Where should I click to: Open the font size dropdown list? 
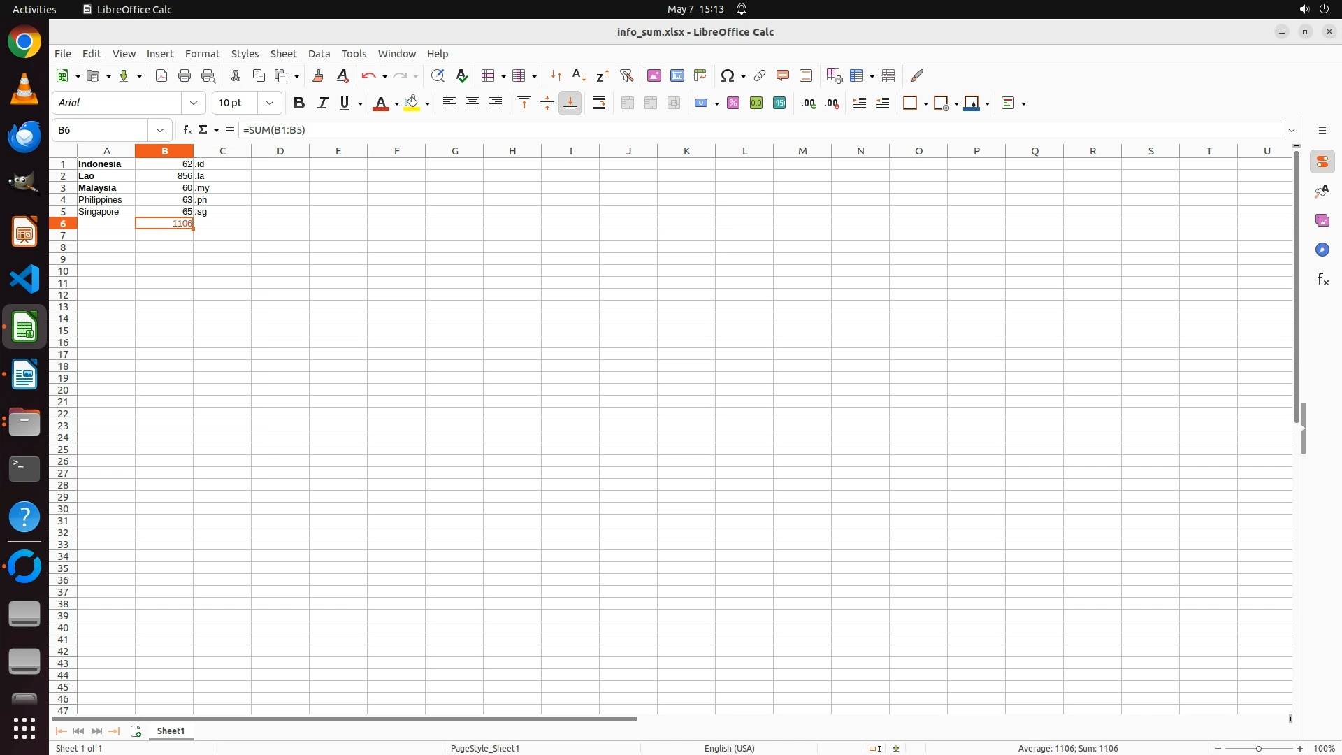(x=270, y=103)
